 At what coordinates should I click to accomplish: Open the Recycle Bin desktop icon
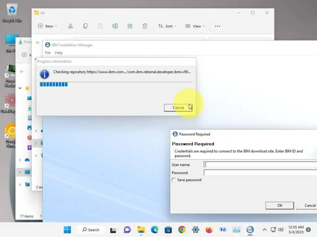click(x=12, y=13)
